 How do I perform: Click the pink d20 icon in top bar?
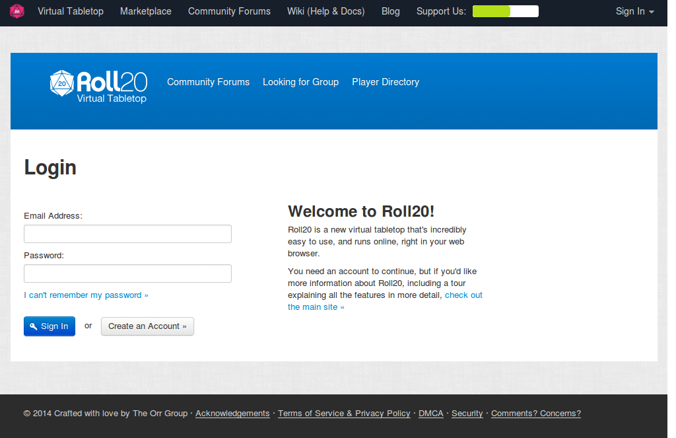click(17, 11)
